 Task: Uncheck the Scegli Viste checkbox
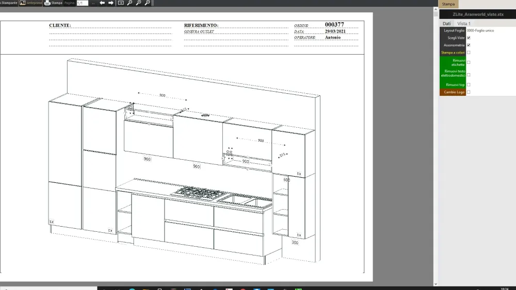[x=469, y=38]
